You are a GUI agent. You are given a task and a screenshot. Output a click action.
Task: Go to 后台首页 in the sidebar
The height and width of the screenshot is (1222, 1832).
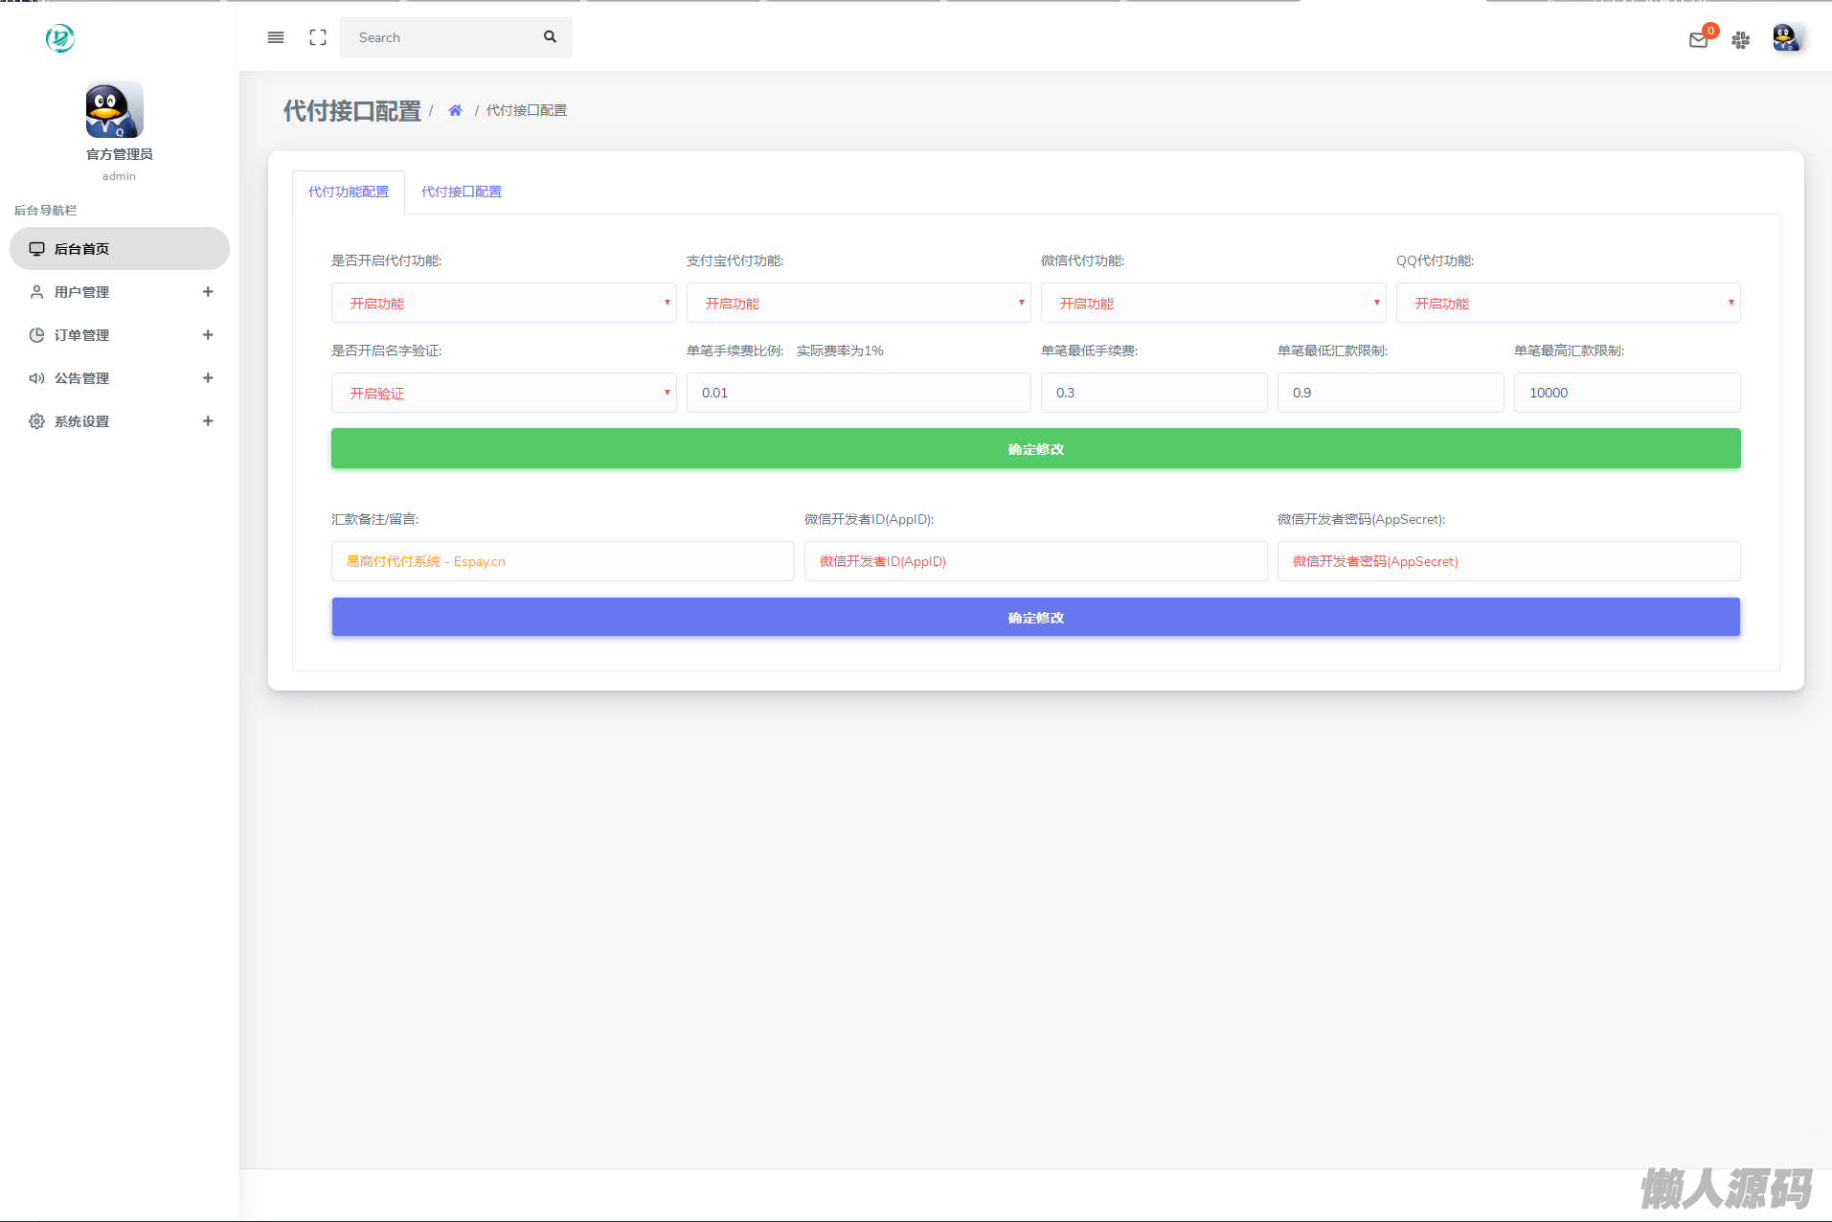120,249
